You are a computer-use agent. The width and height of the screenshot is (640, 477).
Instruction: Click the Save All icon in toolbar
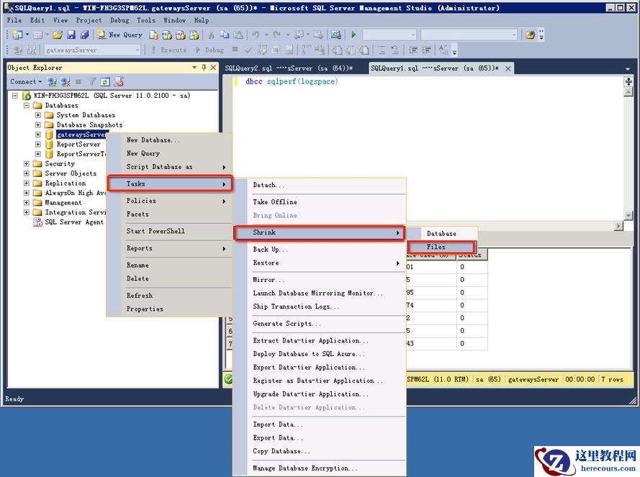(84, 35)
